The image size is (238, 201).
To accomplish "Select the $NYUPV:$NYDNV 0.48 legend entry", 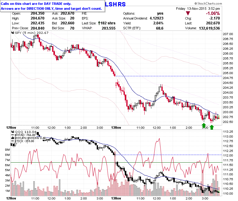I will pos(30,138).
